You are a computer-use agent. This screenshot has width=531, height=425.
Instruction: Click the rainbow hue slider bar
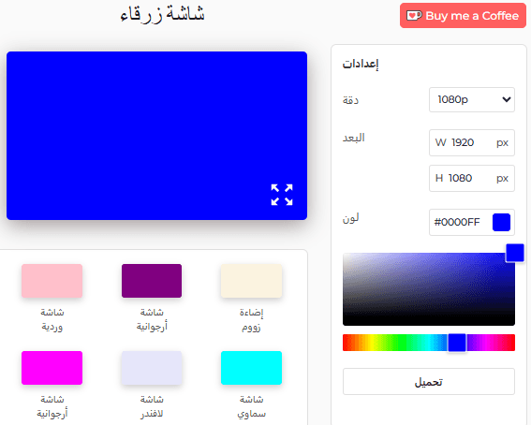click(429, 343)
